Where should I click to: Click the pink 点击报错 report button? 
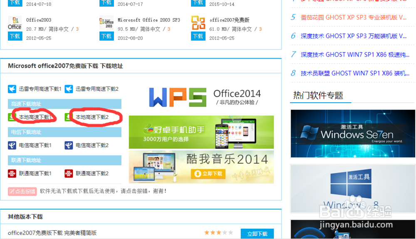[x=22, y=191]
